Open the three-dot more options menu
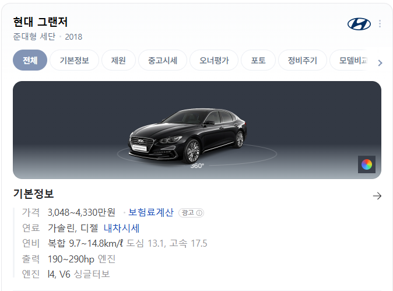 coord(380,23)
